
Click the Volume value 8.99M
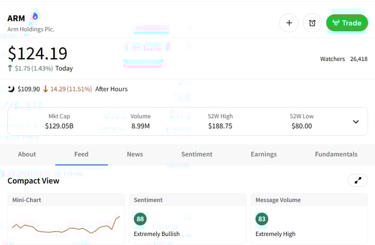pyautogui.click(x=140, y=126)
